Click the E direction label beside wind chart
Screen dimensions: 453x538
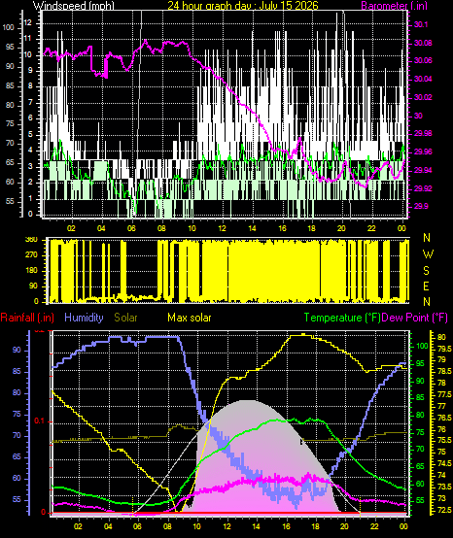click(426, 286)
